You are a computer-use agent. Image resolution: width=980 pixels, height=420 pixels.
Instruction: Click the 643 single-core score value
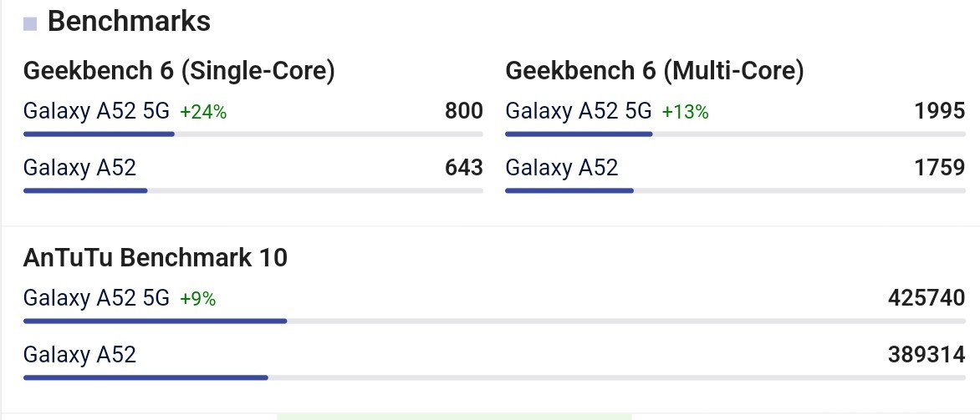point(464,167)
